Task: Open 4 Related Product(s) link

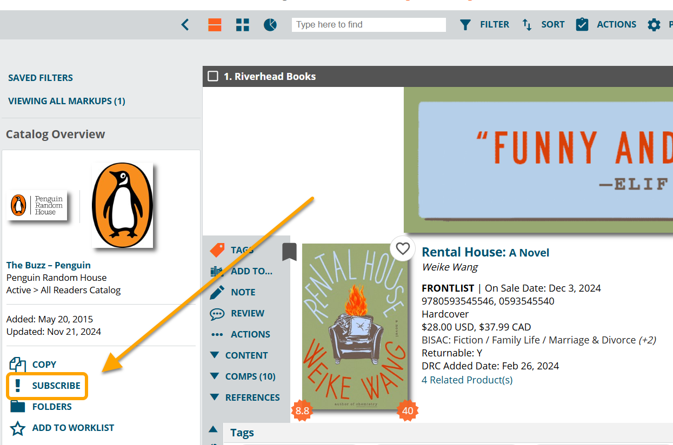Action: pyautogui.click(x=467, y=380)
